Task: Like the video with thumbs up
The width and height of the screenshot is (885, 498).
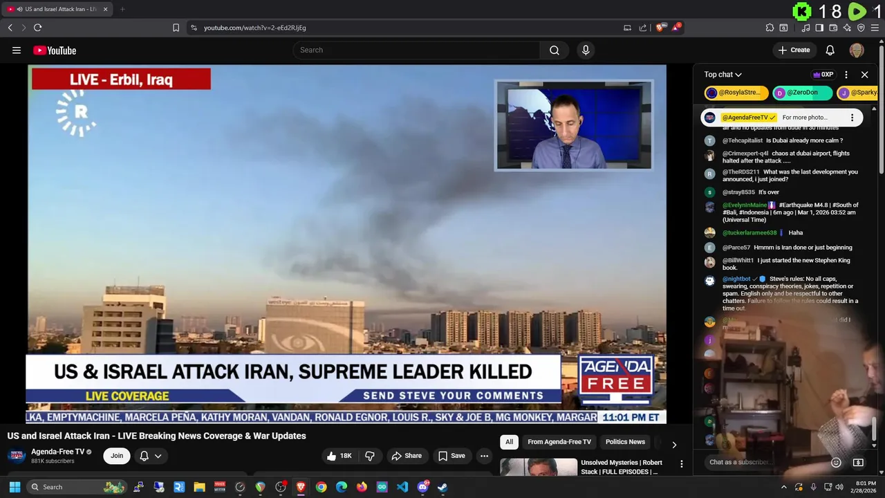Action: click(339, 456)
